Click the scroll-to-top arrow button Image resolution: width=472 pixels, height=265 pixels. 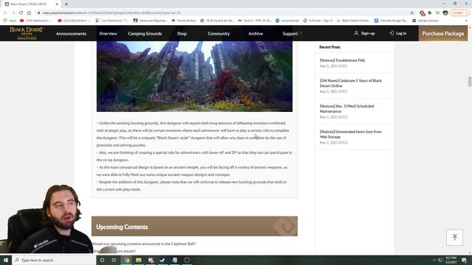coord(454,237)
